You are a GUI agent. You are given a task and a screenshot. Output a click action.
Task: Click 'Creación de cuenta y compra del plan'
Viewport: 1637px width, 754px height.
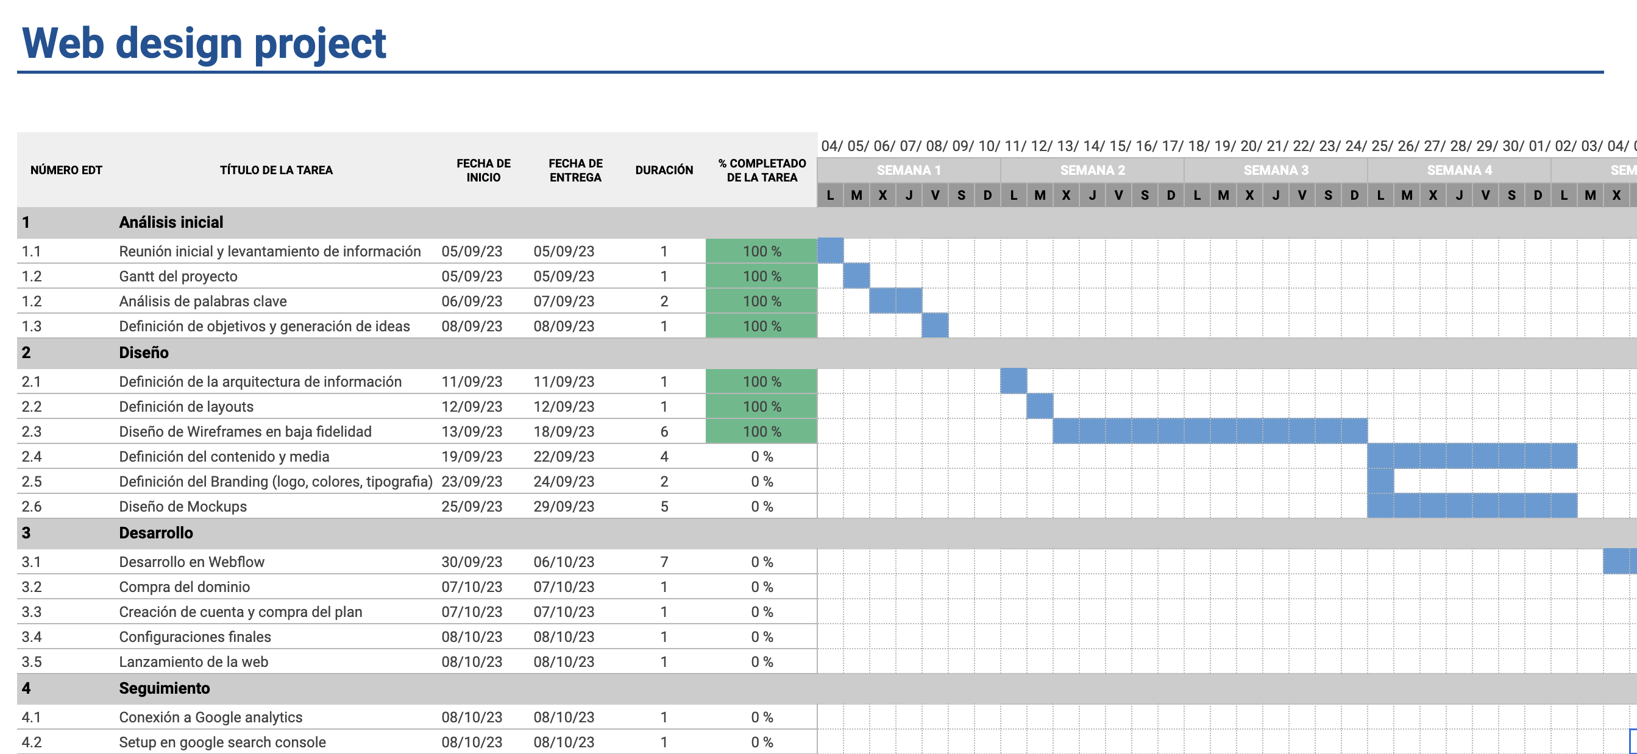240,611
